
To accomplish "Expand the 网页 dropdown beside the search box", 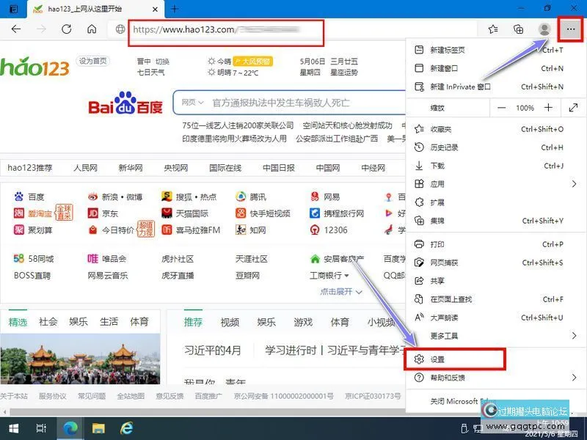I will coord(195,102).
